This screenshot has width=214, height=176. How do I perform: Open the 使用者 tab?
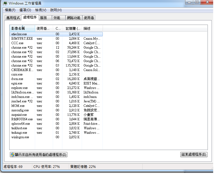click(89, 18)
